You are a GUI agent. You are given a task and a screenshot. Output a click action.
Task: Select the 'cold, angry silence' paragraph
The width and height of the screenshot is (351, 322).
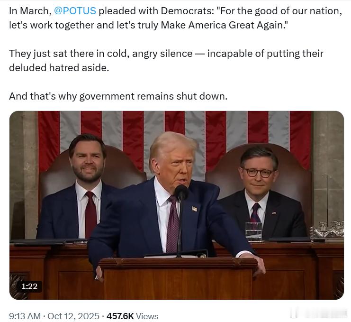(x=166, y=61)
